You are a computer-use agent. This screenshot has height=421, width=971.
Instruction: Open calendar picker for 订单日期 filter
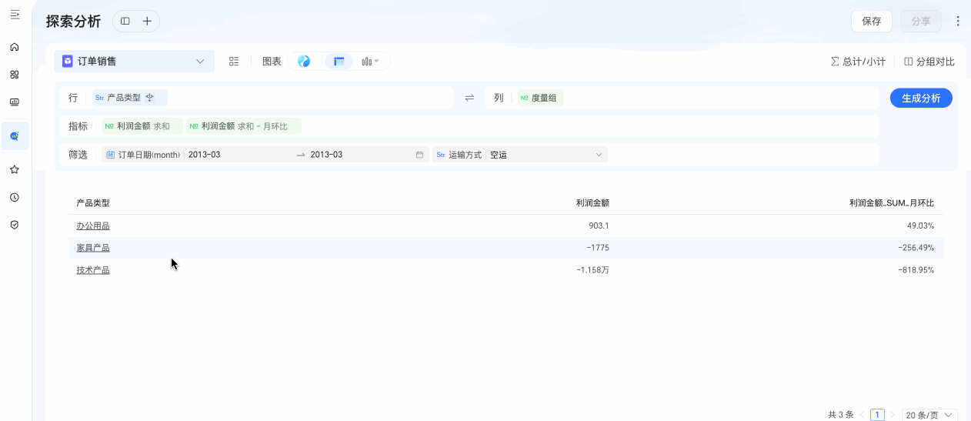pyautogui.click(x=419, y=155)
